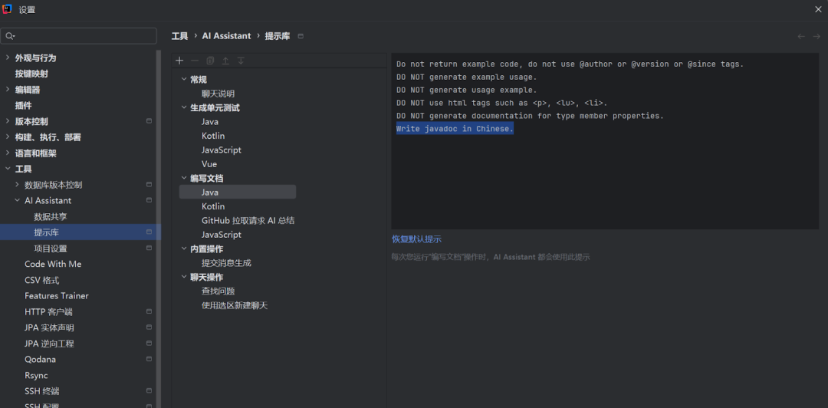Select the Vue unit test prompt
This screenshot has width=828, height=408.
point(209,164)
